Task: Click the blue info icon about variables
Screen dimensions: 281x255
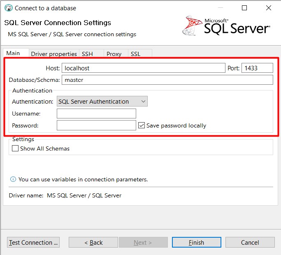Action: click(x=13, y=179)
